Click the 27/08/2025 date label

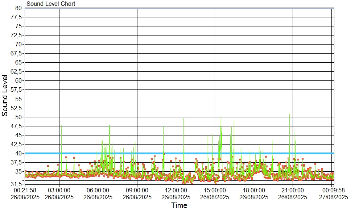333,197
